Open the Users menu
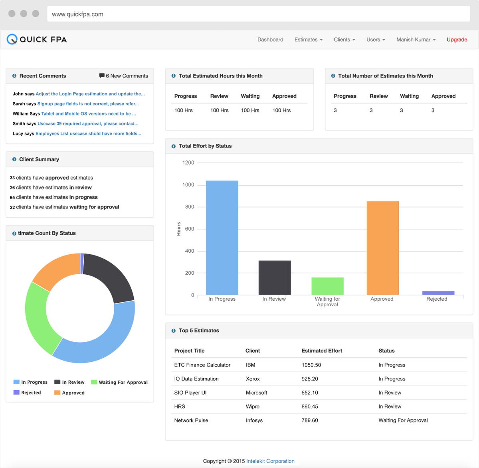 pos(375,40)
